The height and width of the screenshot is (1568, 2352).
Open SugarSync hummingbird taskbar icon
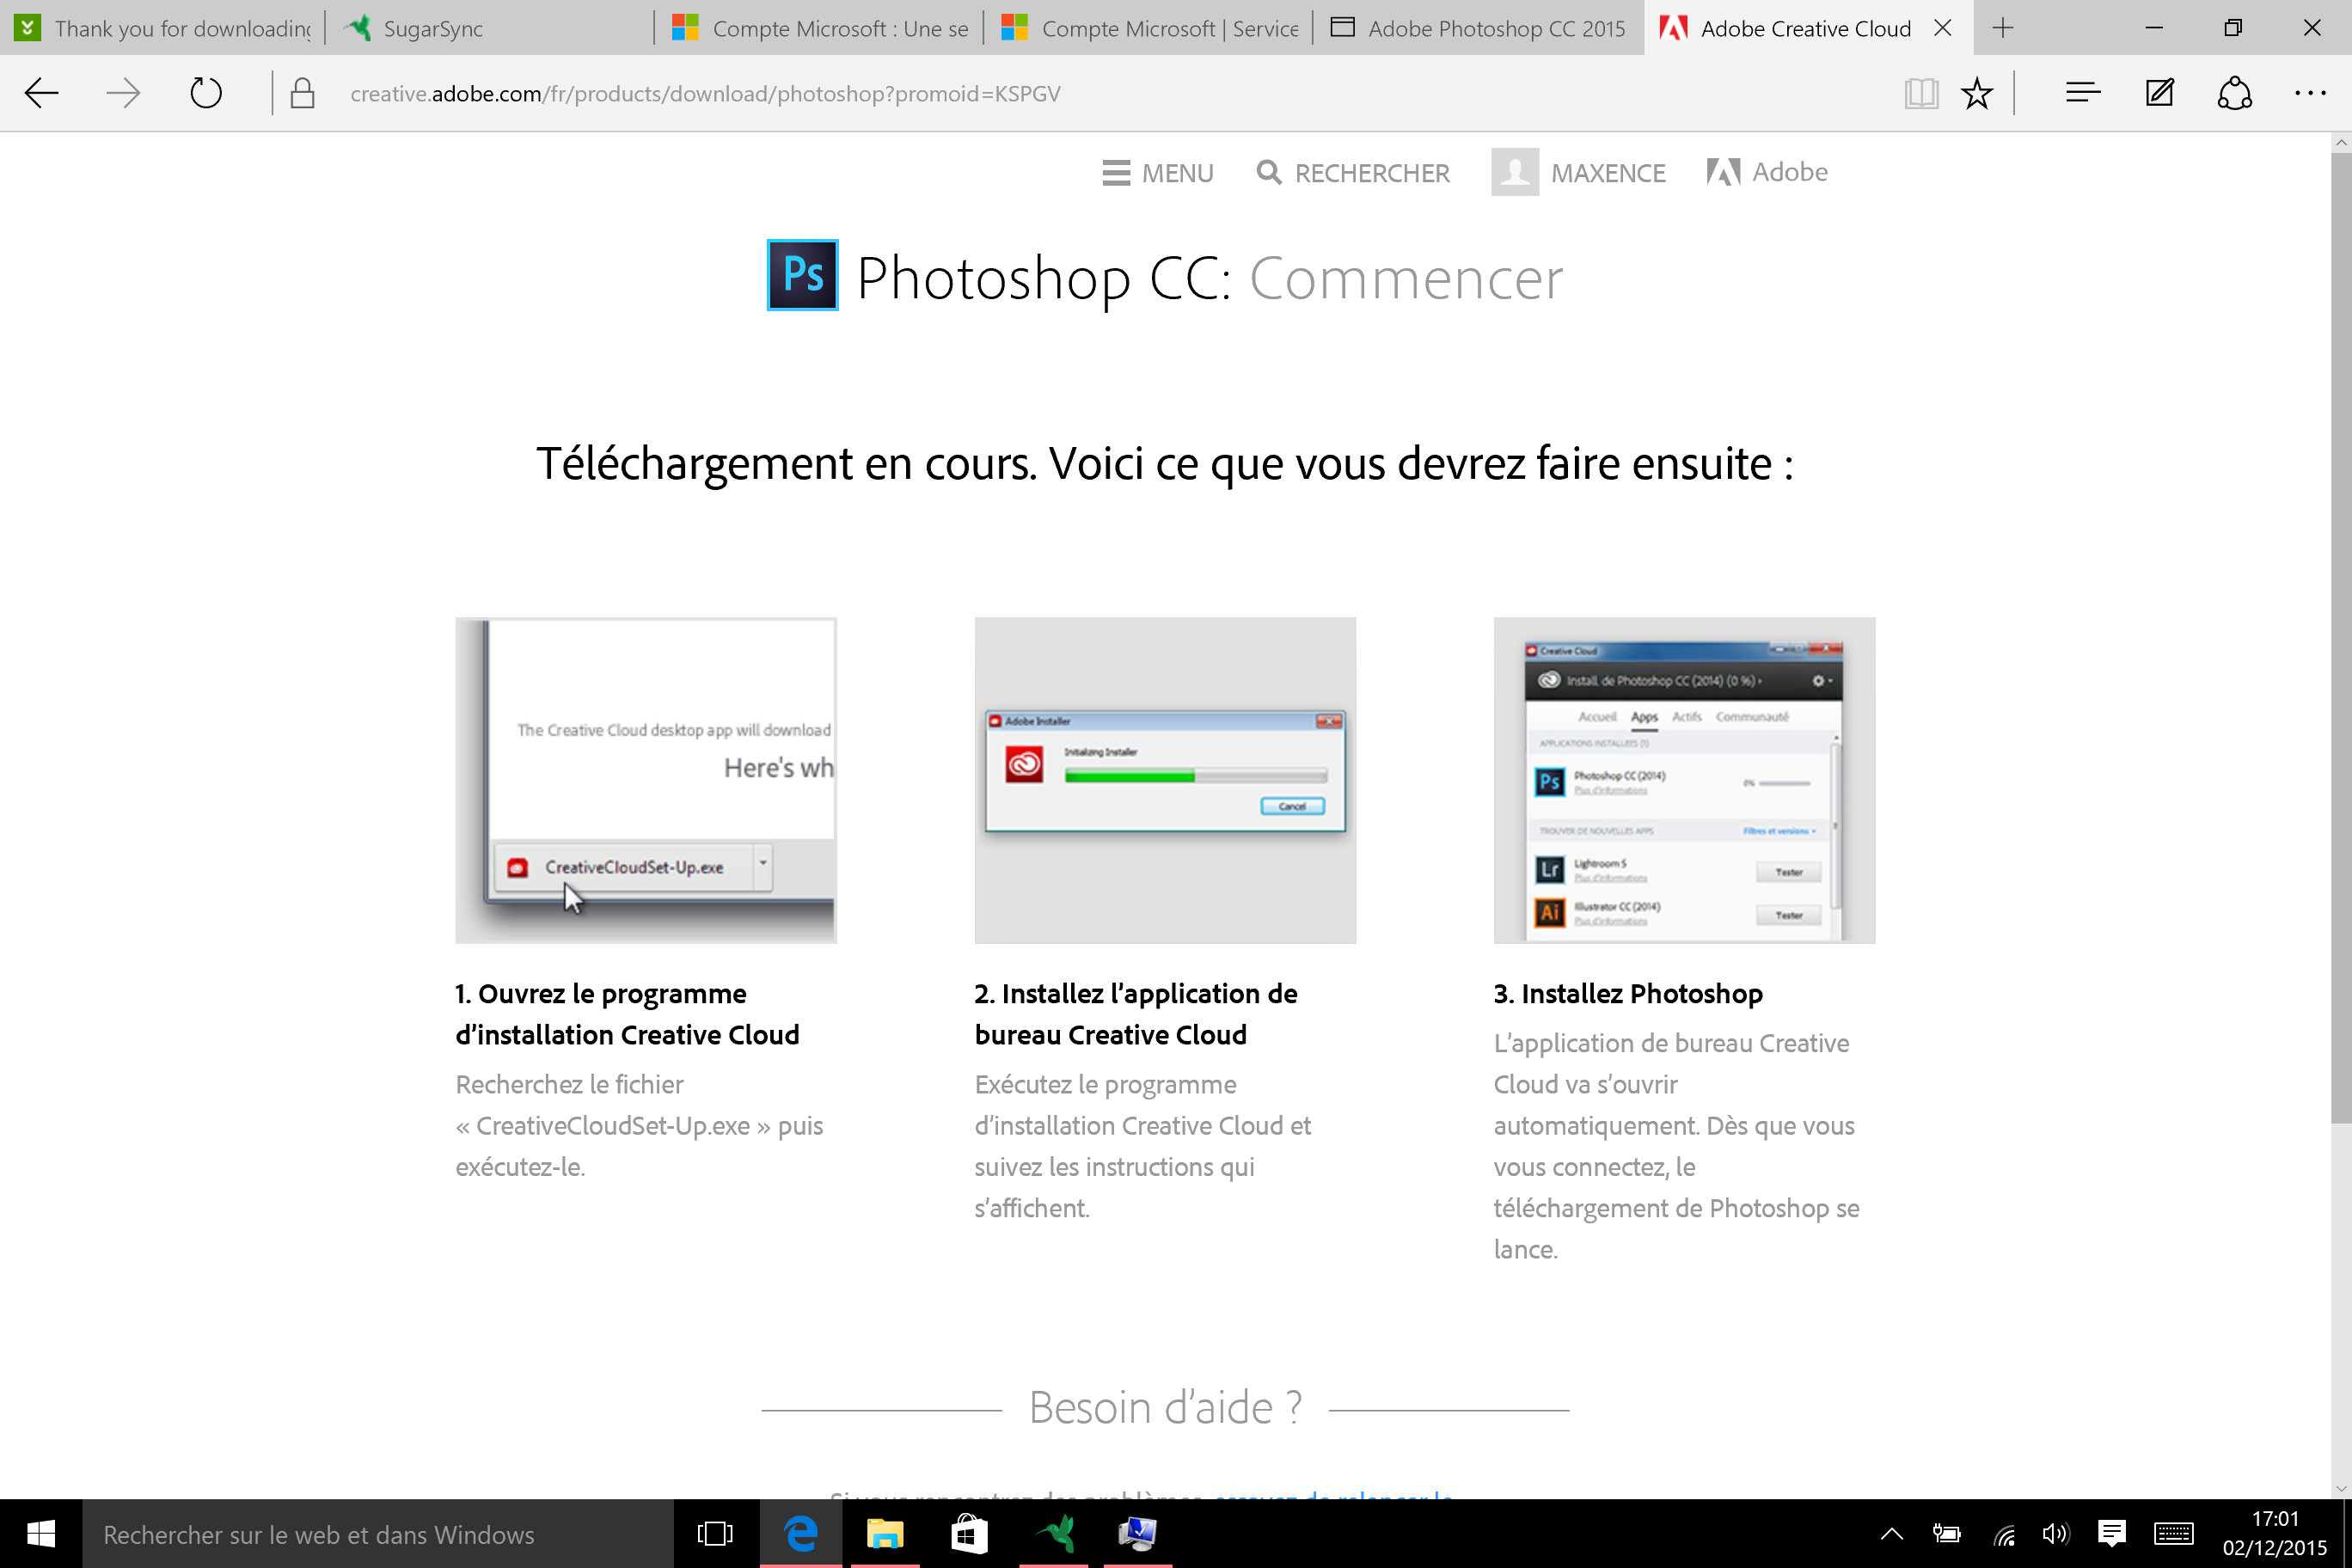point(1054,1534)
